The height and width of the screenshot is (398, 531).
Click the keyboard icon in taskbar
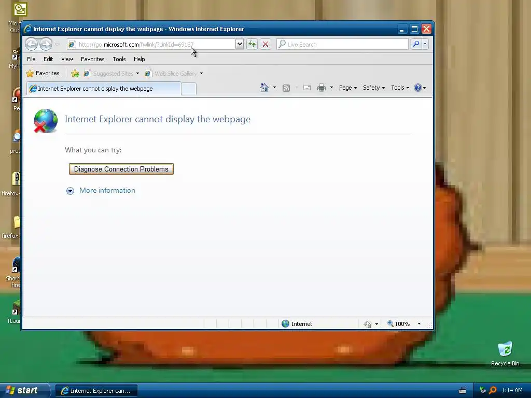pos(463,391)
